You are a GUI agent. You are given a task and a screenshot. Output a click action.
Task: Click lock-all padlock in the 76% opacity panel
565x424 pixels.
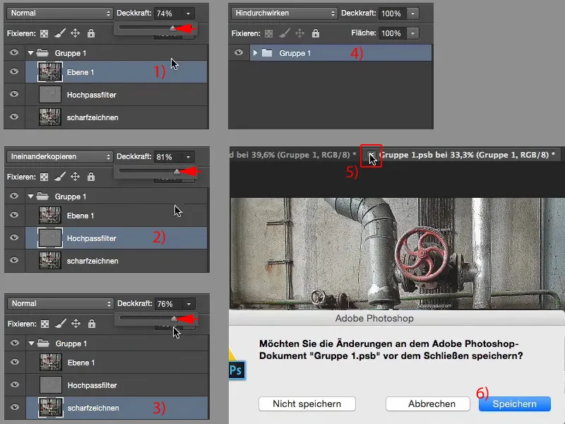(x=92, y=324)
